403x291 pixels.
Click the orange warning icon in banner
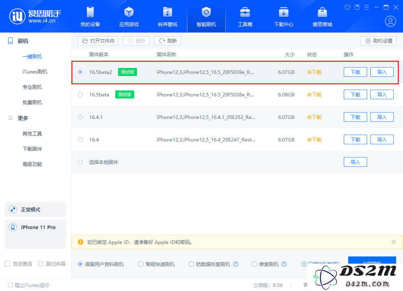[x=81, y=242]
